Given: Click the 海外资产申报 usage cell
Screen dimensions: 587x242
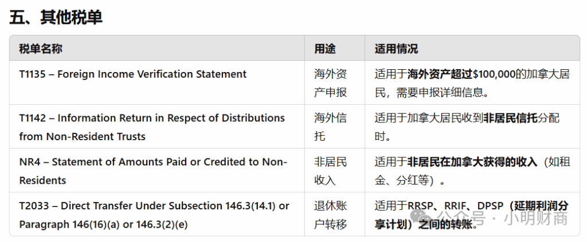Looking at the screenshot, I should (x=331, y=83).
